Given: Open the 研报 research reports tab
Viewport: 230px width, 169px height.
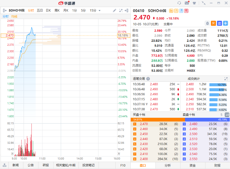Looking at the screenshot, I should click(46, 165).
